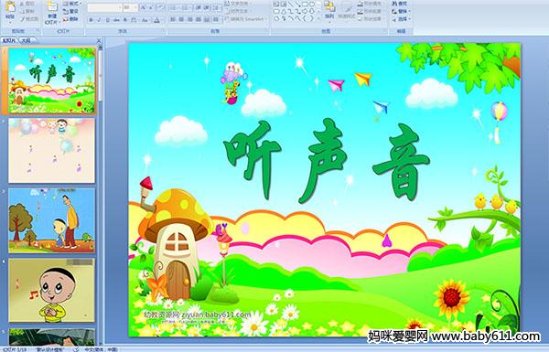
Task: Expand the Paste dropdown arrow
Action: (x=10, y=22)
